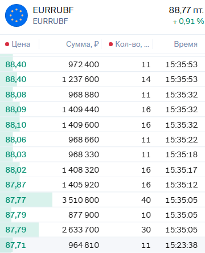Click sum 3 510 800
The height and width of the screenshot is (253, 205).
(x=80, y=200)
